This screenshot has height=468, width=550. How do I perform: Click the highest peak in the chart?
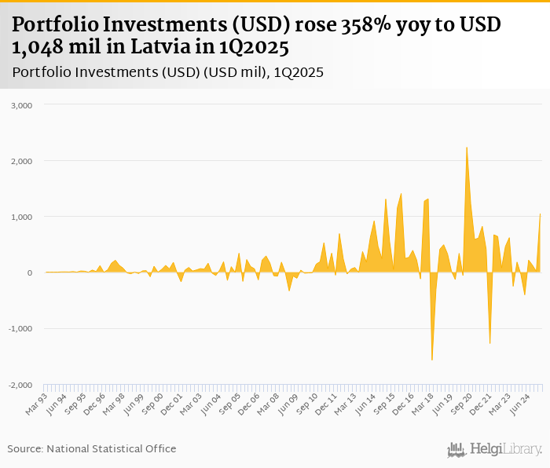(x=467, y=149)
